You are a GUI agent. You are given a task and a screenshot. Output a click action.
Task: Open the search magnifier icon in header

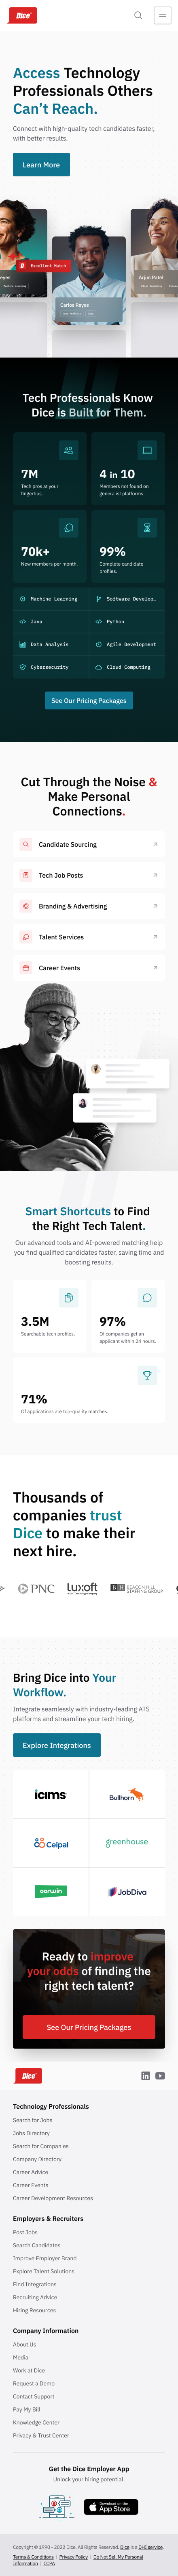pos(138,15)
